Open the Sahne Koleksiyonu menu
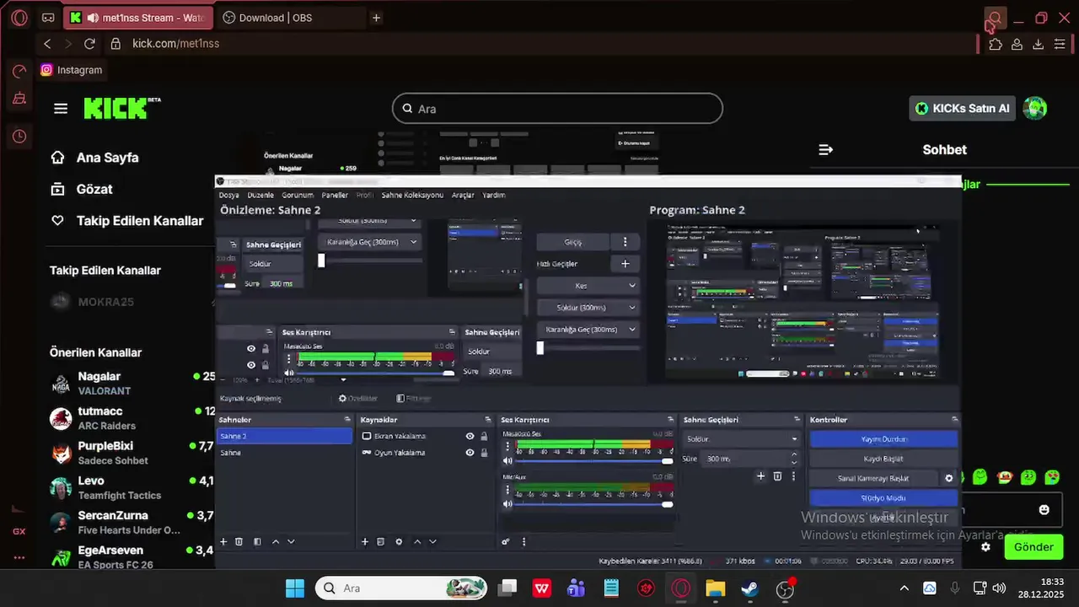This screenshot has height=607, width=1079. point(412,195)
